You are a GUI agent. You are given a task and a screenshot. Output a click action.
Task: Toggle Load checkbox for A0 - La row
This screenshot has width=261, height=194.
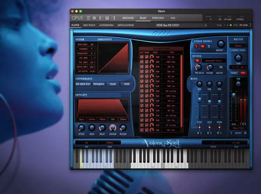point(147,100)
